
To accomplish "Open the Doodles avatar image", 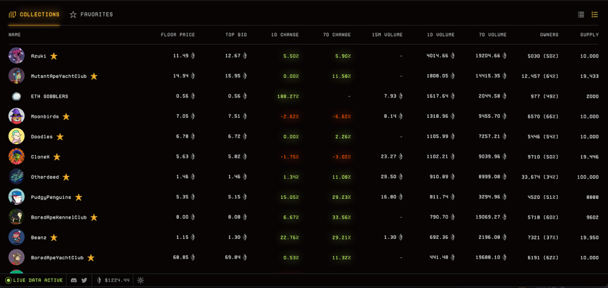I will (x=17, y=136).
